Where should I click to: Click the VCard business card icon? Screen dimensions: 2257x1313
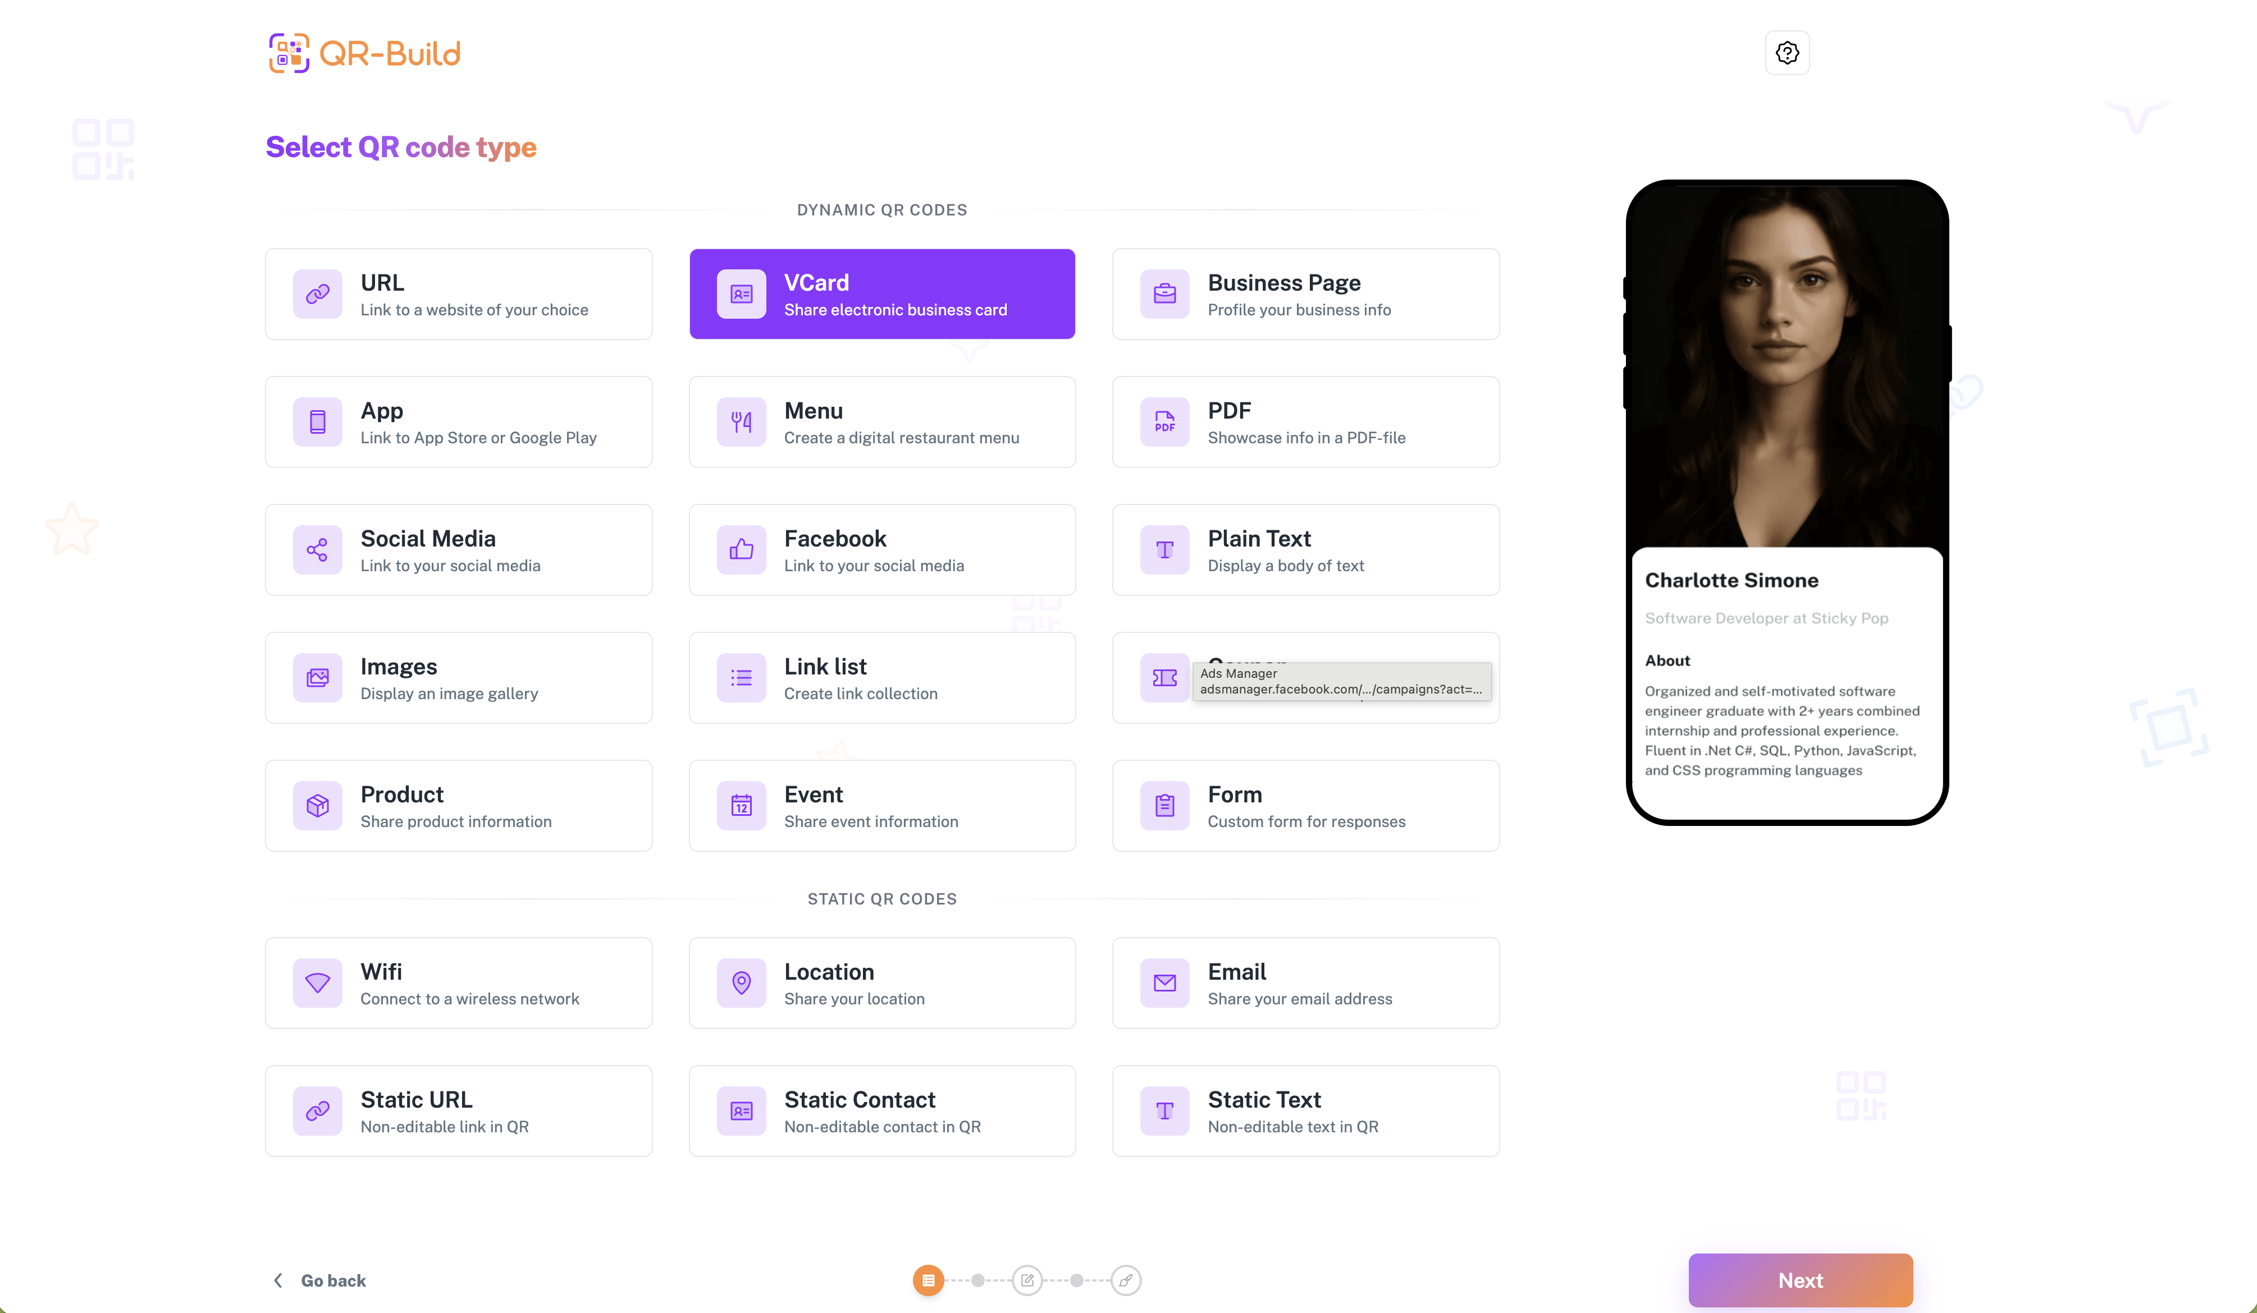point(741,293)
